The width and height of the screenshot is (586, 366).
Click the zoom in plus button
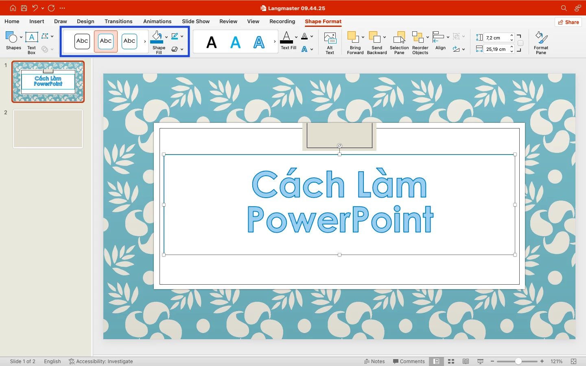[x=542, y=361]
